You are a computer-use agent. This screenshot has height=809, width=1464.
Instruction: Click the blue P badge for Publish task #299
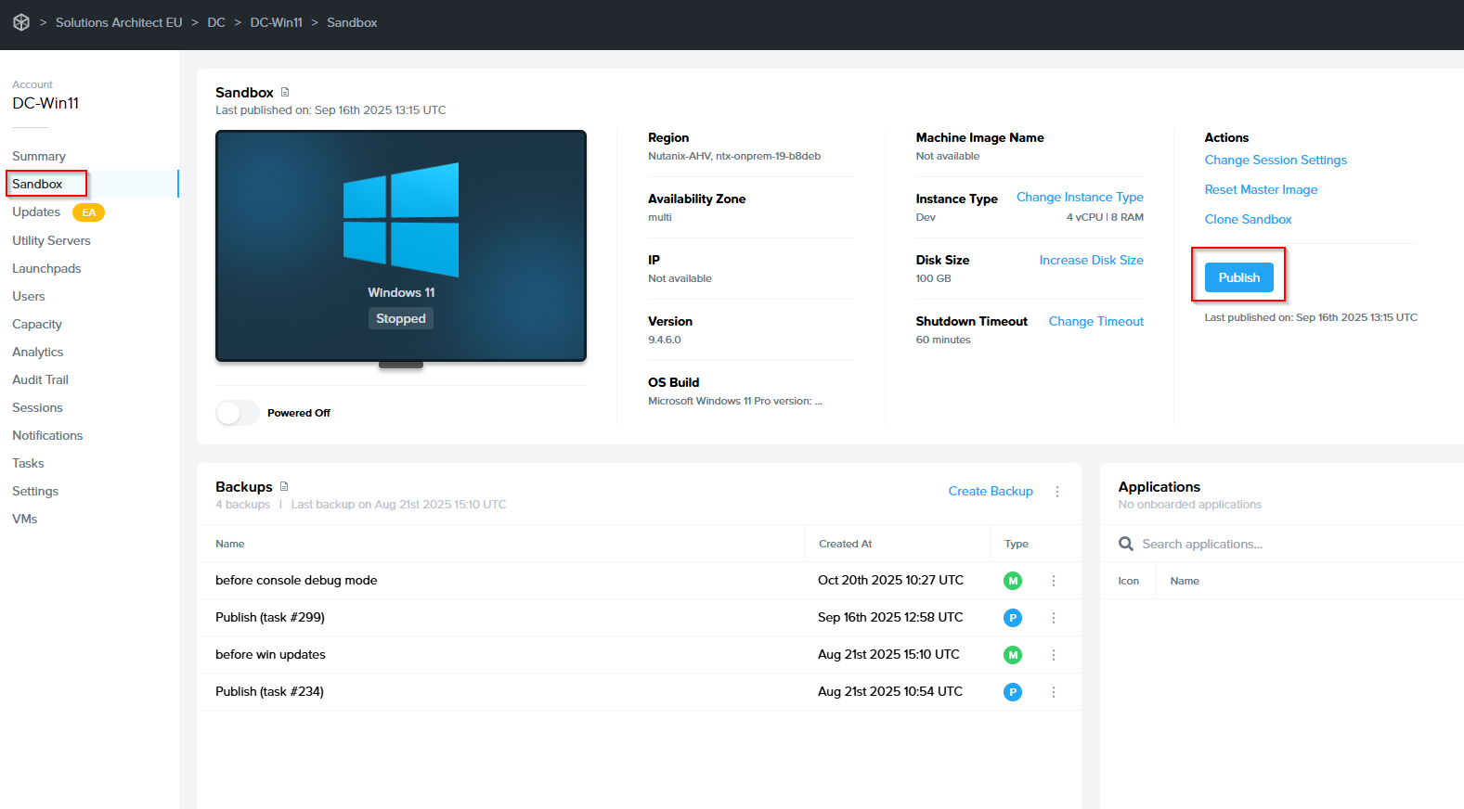pos(1012,618)
